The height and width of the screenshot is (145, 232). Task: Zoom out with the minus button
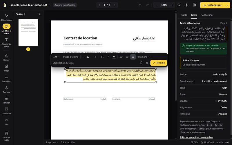[x=156, y=5]
